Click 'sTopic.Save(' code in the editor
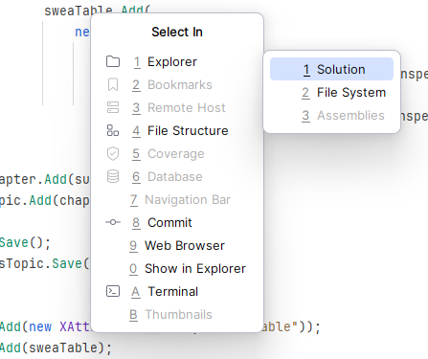This screenshot has width=428, height=359. [45, 263]
